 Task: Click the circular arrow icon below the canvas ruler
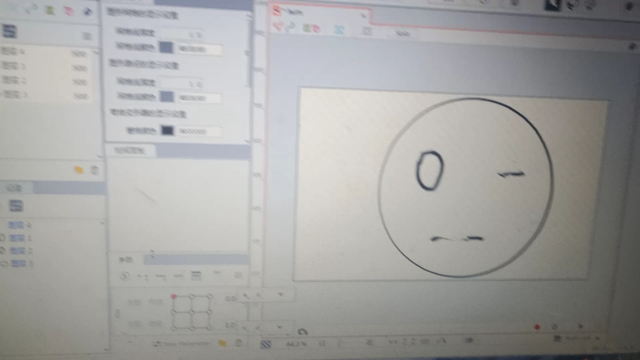(302, 332)
